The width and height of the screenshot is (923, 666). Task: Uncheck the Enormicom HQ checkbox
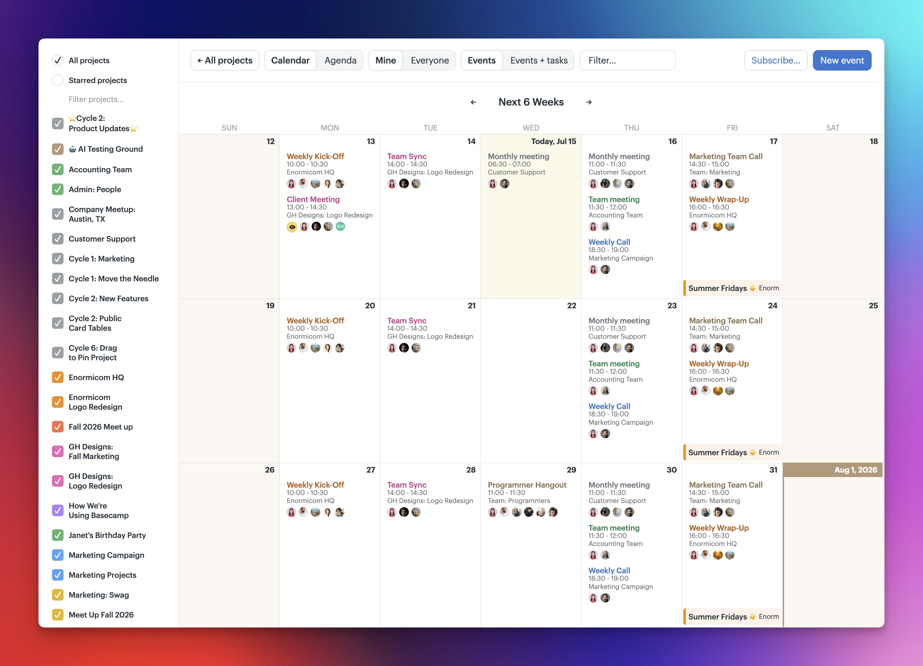(x=58, y=377)
